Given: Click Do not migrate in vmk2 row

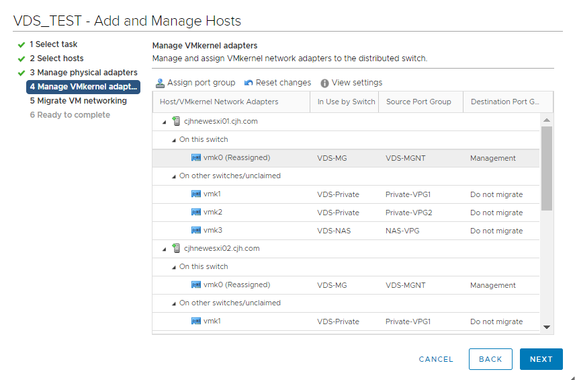Looking at the screenshot, I should 496,213.
